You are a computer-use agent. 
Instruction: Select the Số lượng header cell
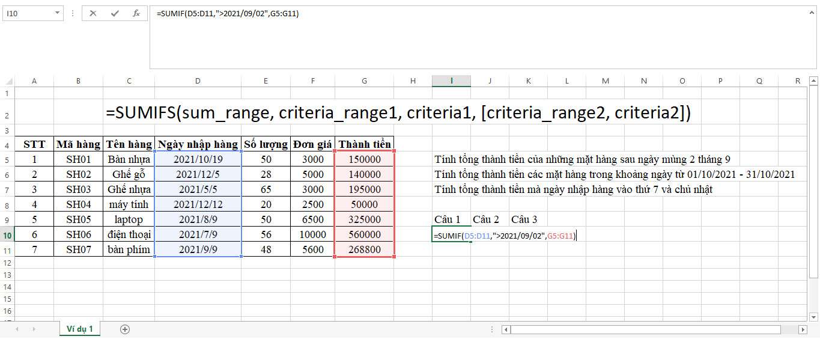pos(266,144)
